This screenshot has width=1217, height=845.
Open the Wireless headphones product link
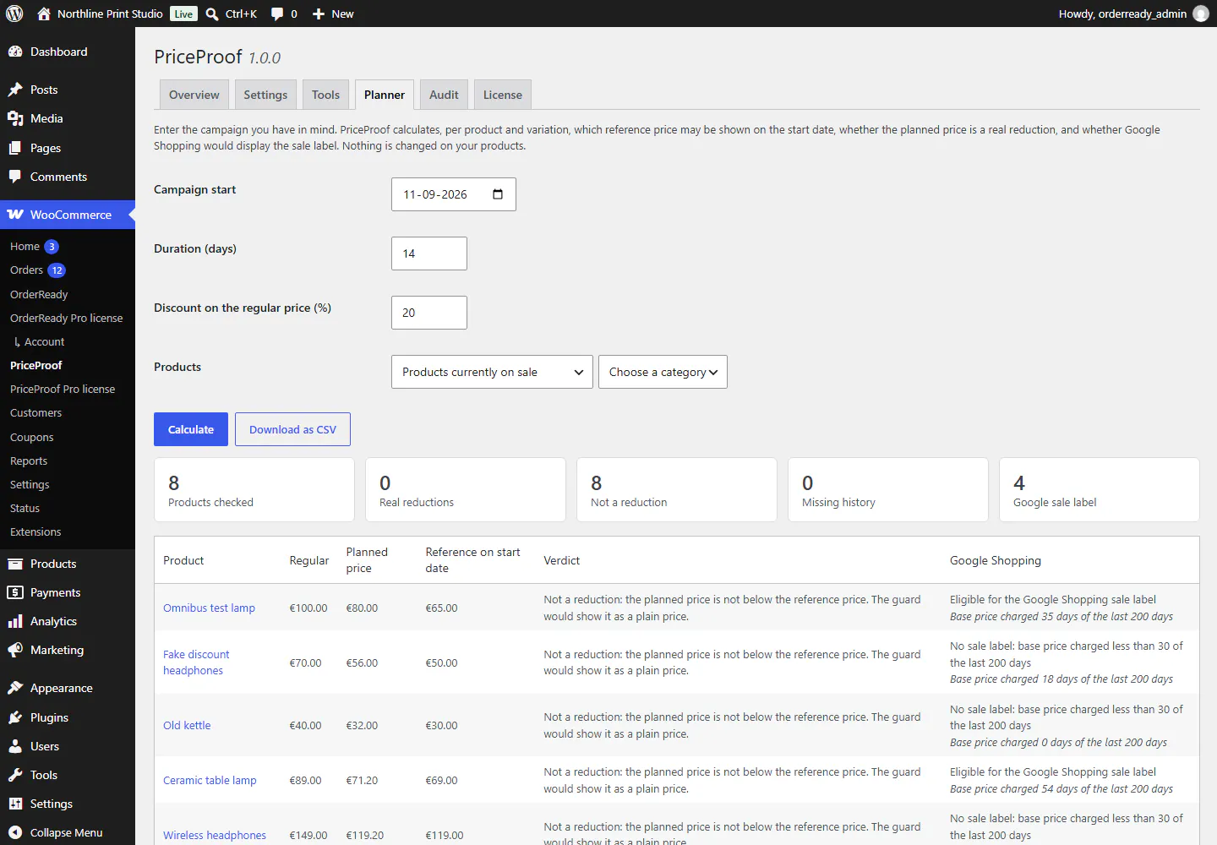[215, 835]
